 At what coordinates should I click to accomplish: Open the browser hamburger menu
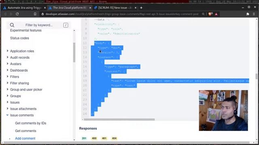pyautogui.click(x=254, y=14)
